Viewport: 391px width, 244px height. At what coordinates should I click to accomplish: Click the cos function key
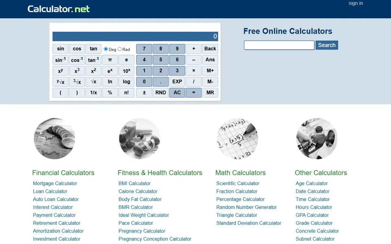point(77,49)
